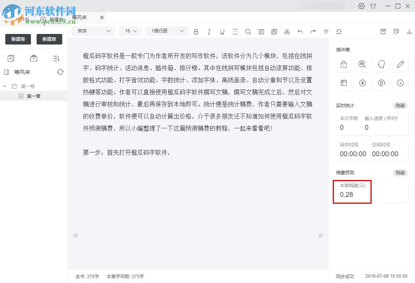Open the writing pencil plugin
Image resolution: width=415 pixels, height=283 pixels.
click(400, 64)
